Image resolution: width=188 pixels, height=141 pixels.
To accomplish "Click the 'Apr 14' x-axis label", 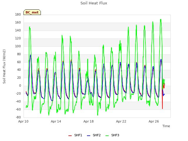I will coord(56,121).
